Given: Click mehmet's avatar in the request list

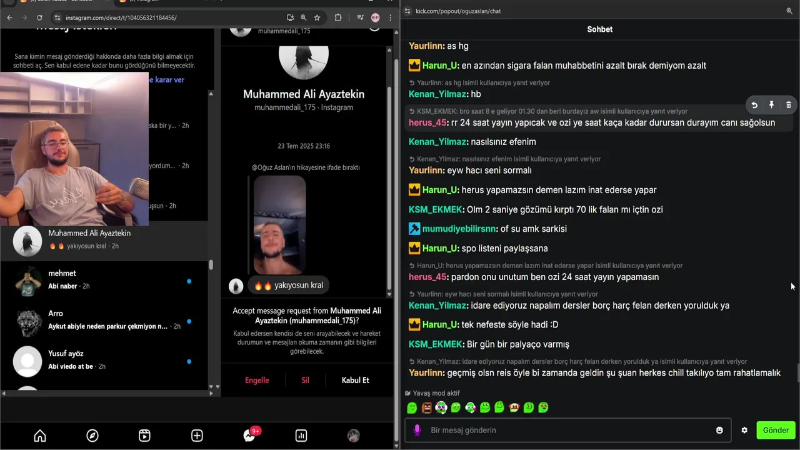Looking at the screenshot, I should pos(27,281).
